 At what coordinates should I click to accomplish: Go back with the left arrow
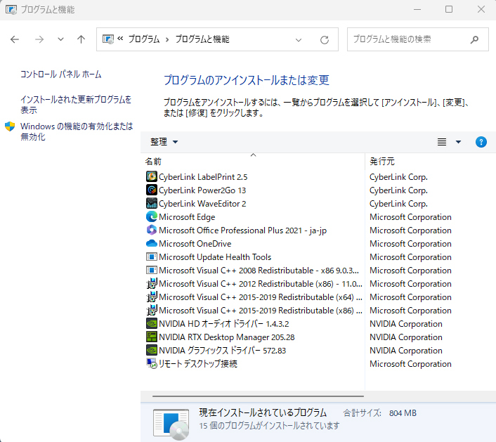tap(15, 39)
